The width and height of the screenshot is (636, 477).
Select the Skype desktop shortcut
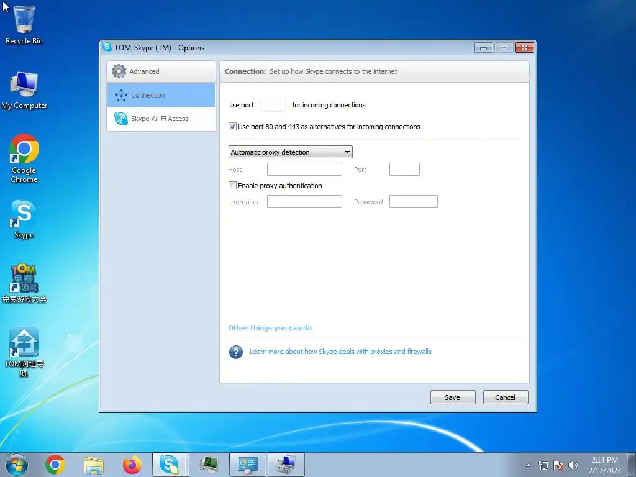point(24,219)
